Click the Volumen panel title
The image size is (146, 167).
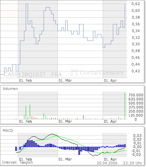pos(10,89)
